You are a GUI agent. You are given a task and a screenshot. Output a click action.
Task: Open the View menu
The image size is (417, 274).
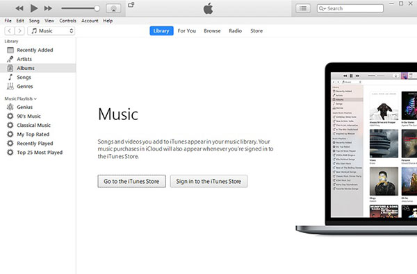(x=49, y=21)
